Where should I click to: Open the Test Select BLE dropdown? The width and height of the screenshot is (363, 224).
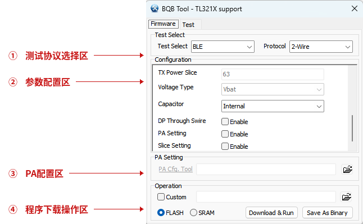coord(223,47)
